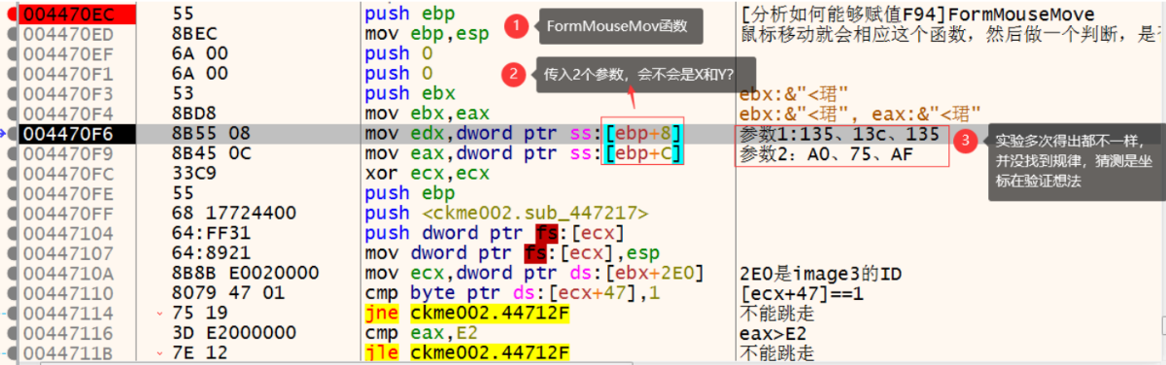
Task: Toggle breakpoint dot beside address 004470EF
Action: coord(11,53)
